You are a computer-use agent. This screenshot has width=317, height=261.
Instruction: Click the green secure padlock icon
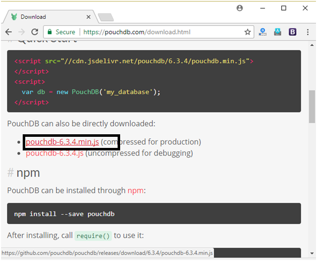pos(49,32)
